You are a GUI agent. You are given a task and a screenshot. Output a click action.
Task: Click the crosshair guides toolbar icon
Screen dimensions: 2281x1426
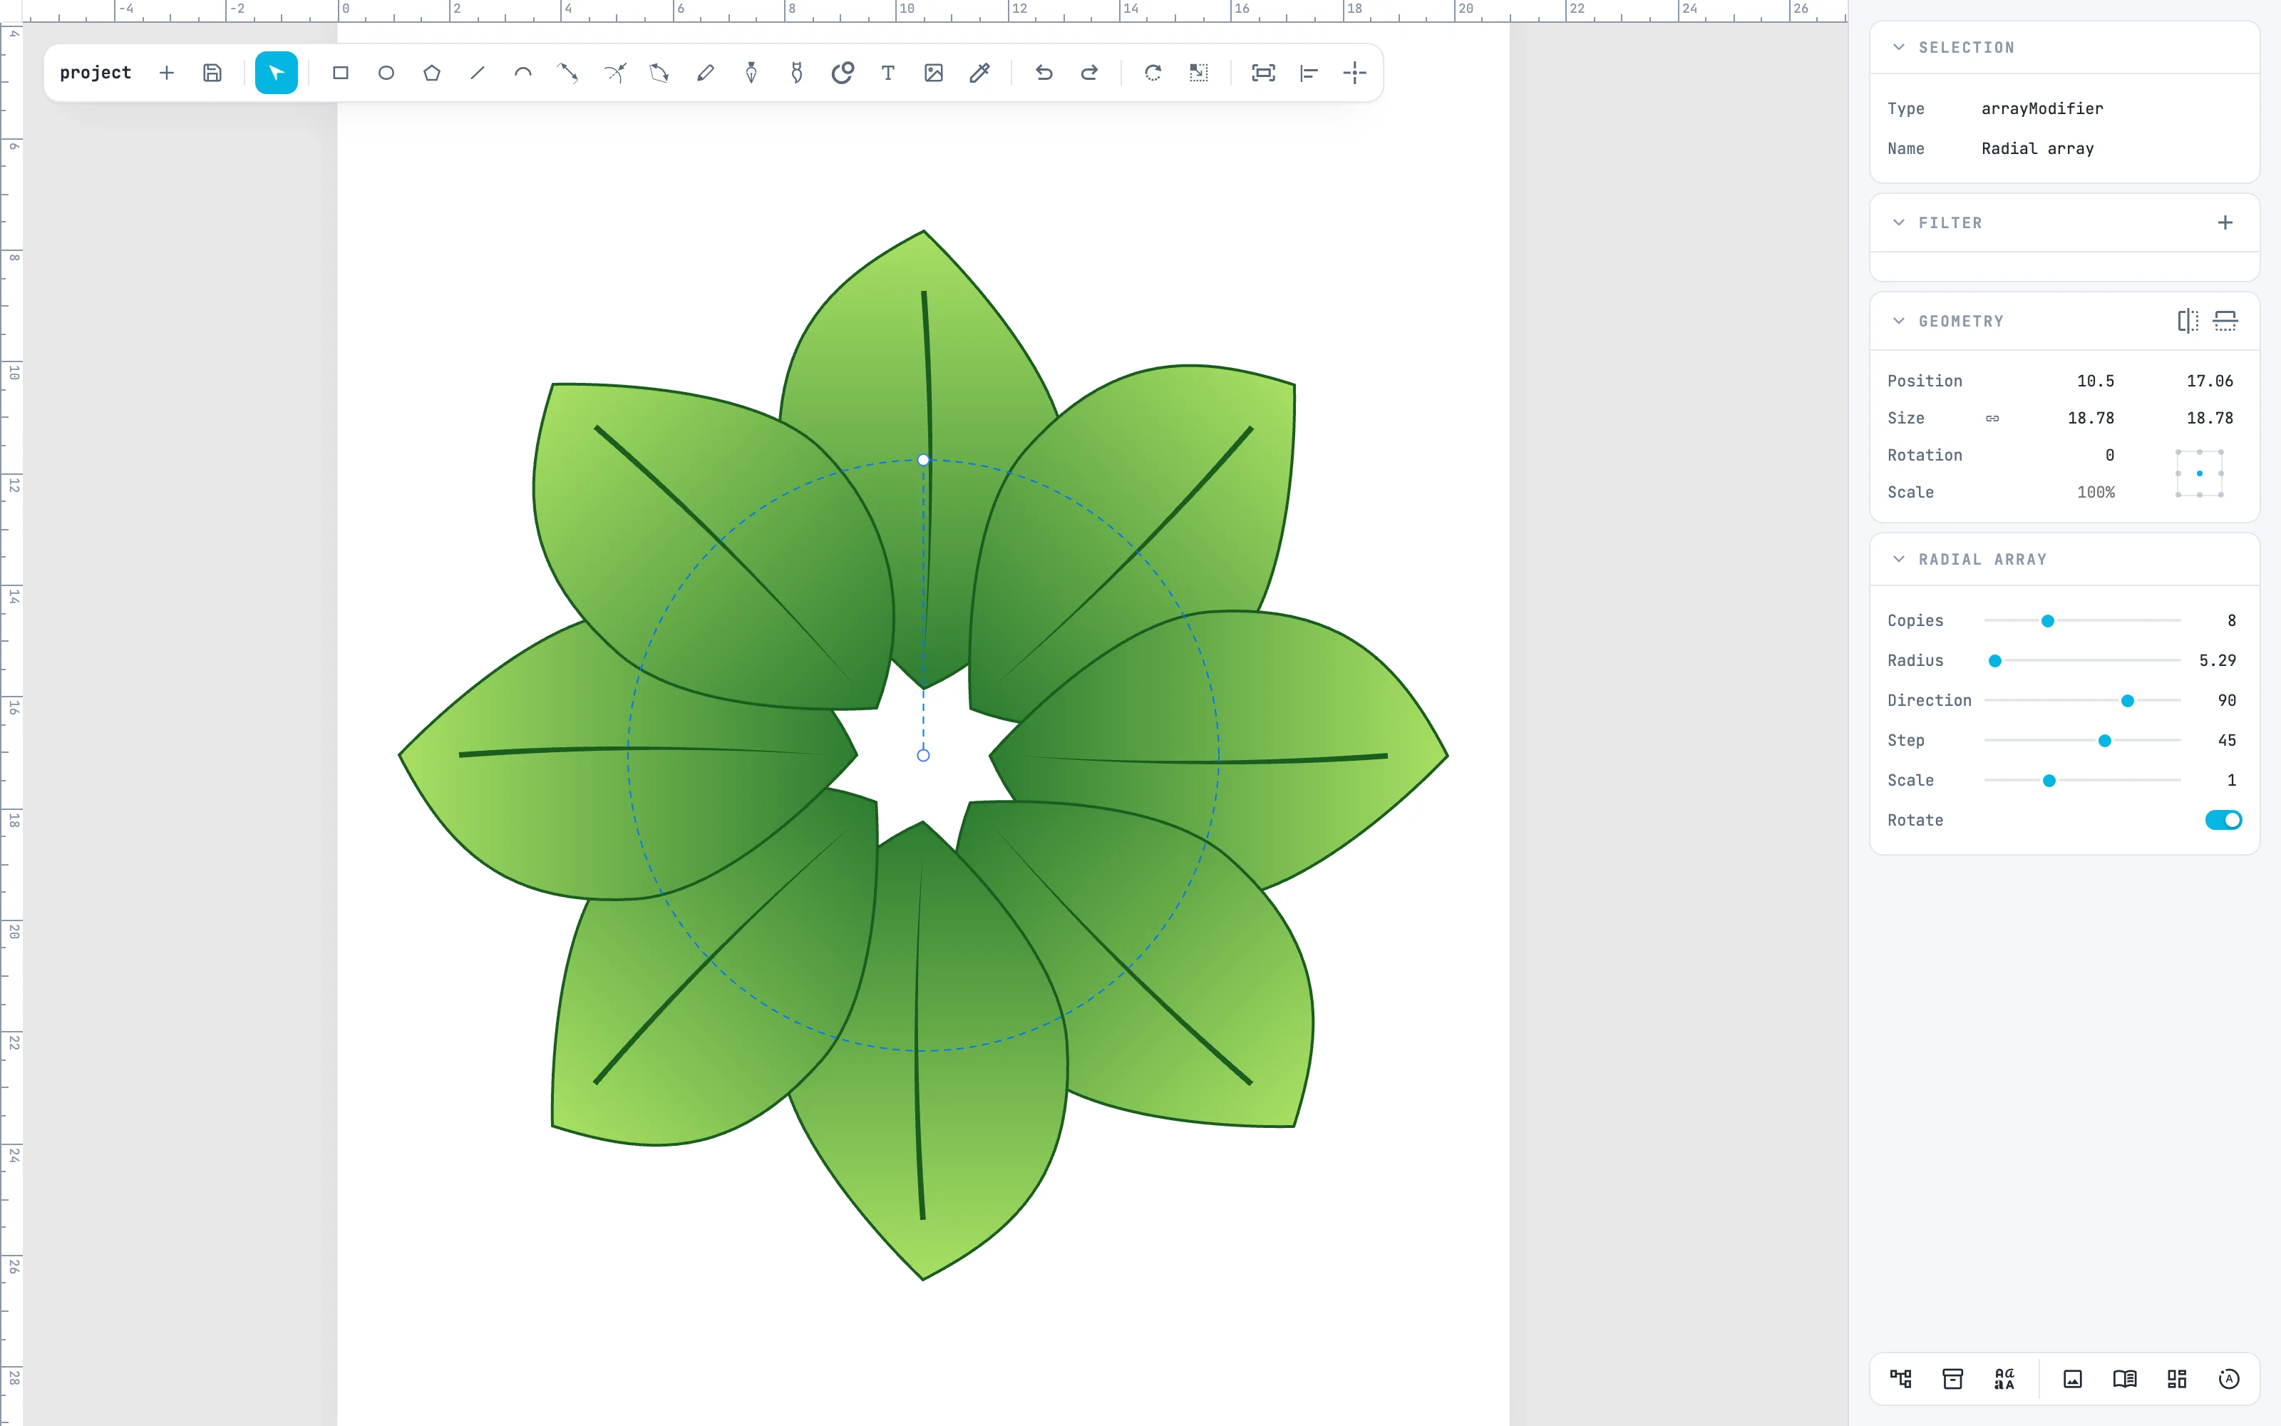(1354, 73)
